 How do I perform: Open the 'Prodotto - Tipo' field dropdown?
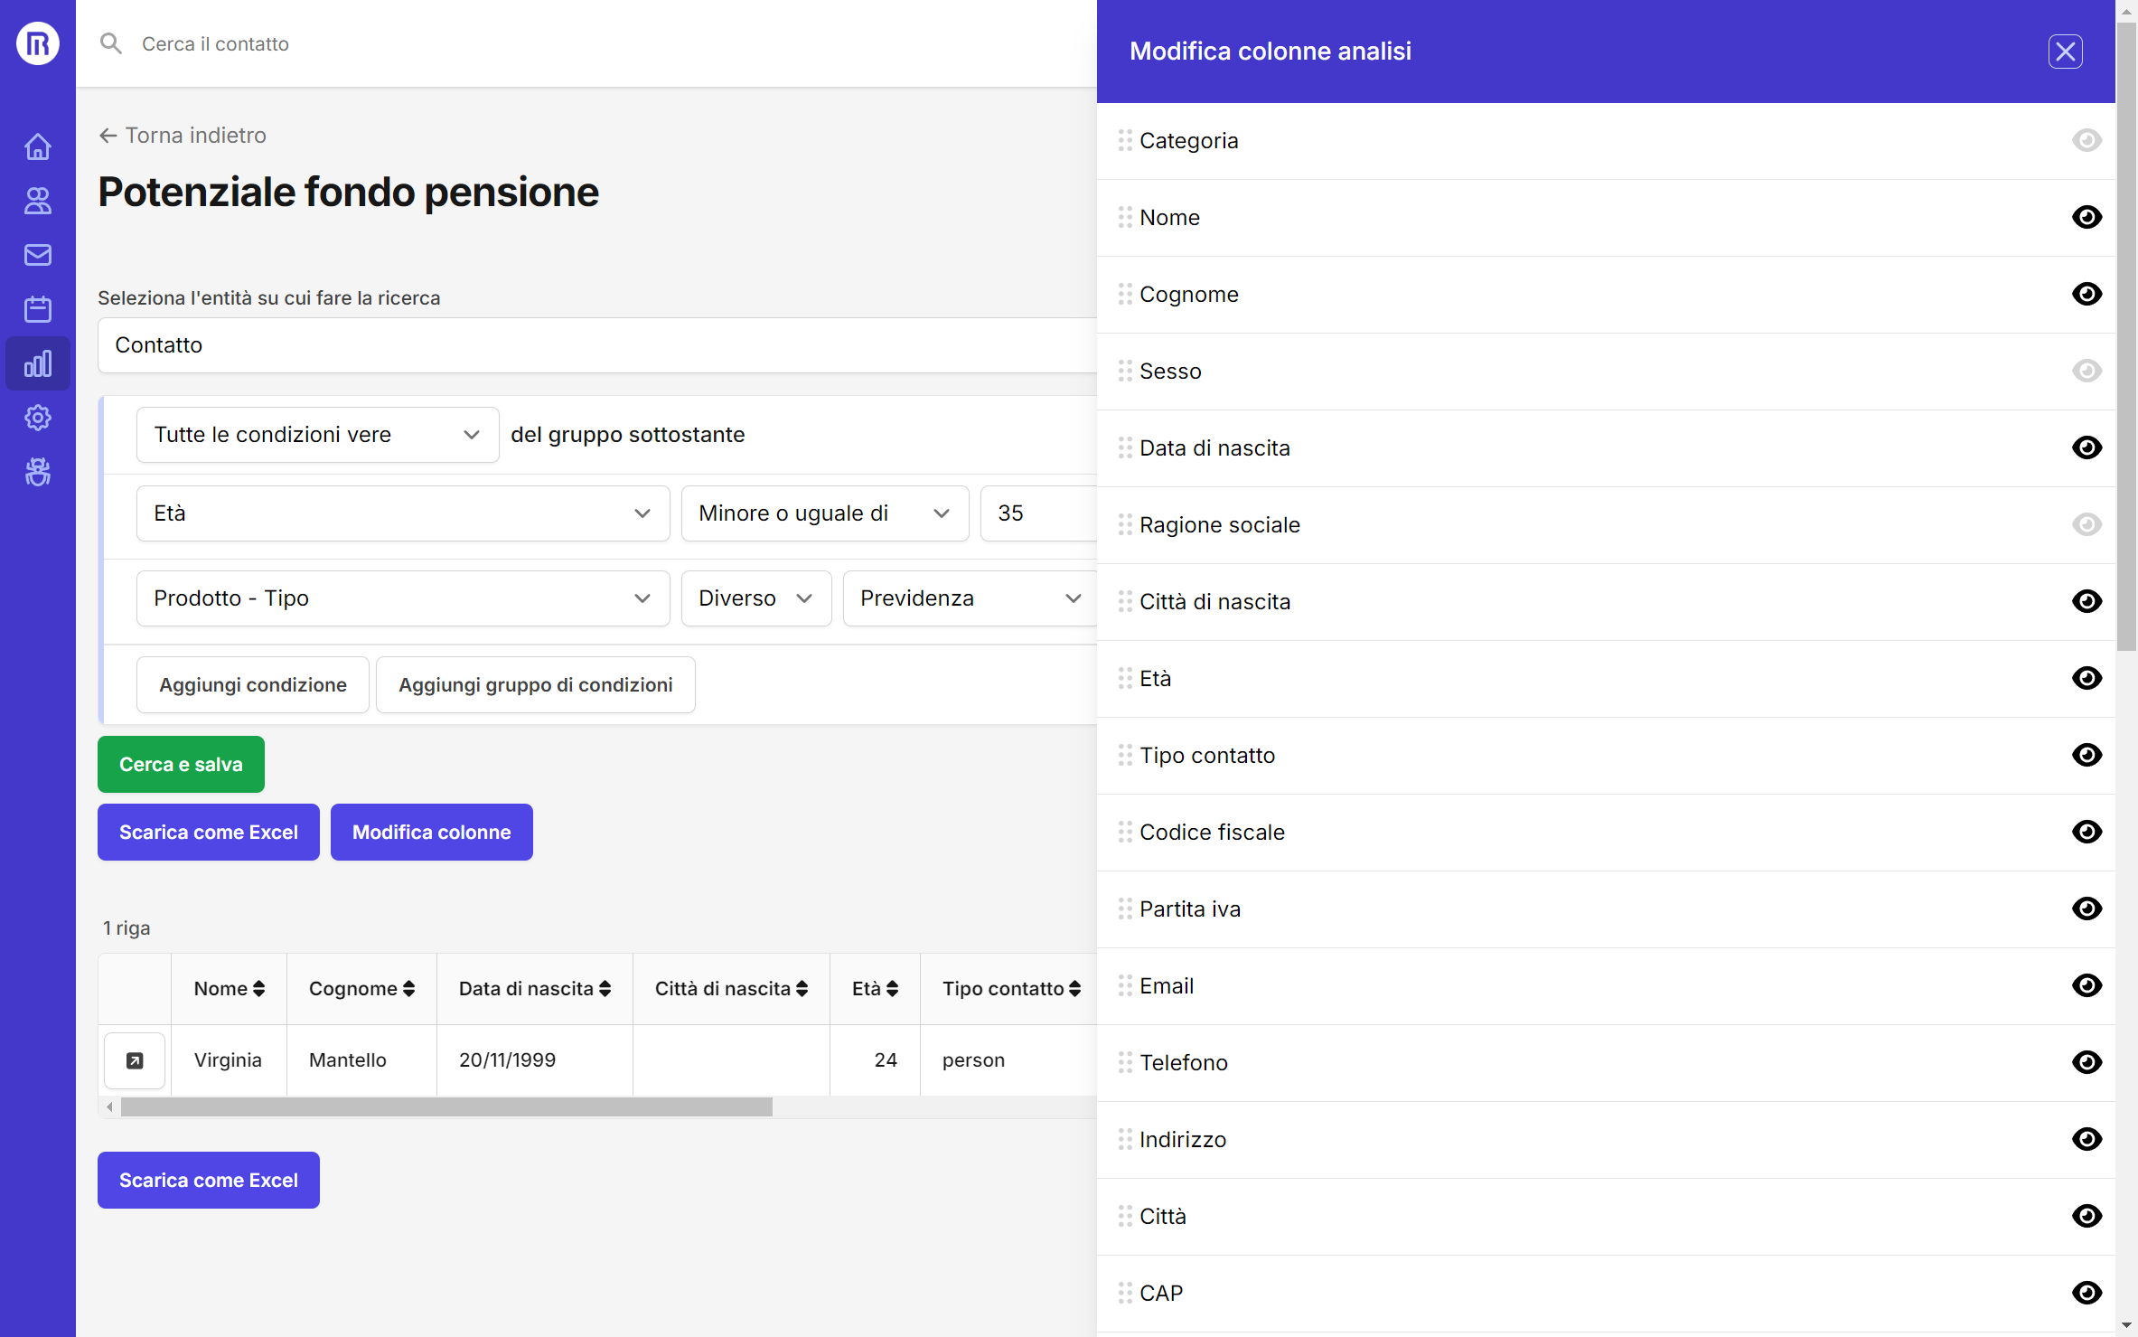pos(402,598)
